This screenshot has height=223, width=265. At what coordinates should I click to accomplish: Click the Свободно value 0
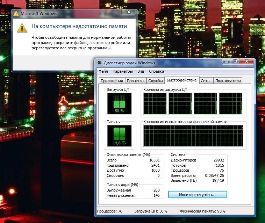pos(158,175)
